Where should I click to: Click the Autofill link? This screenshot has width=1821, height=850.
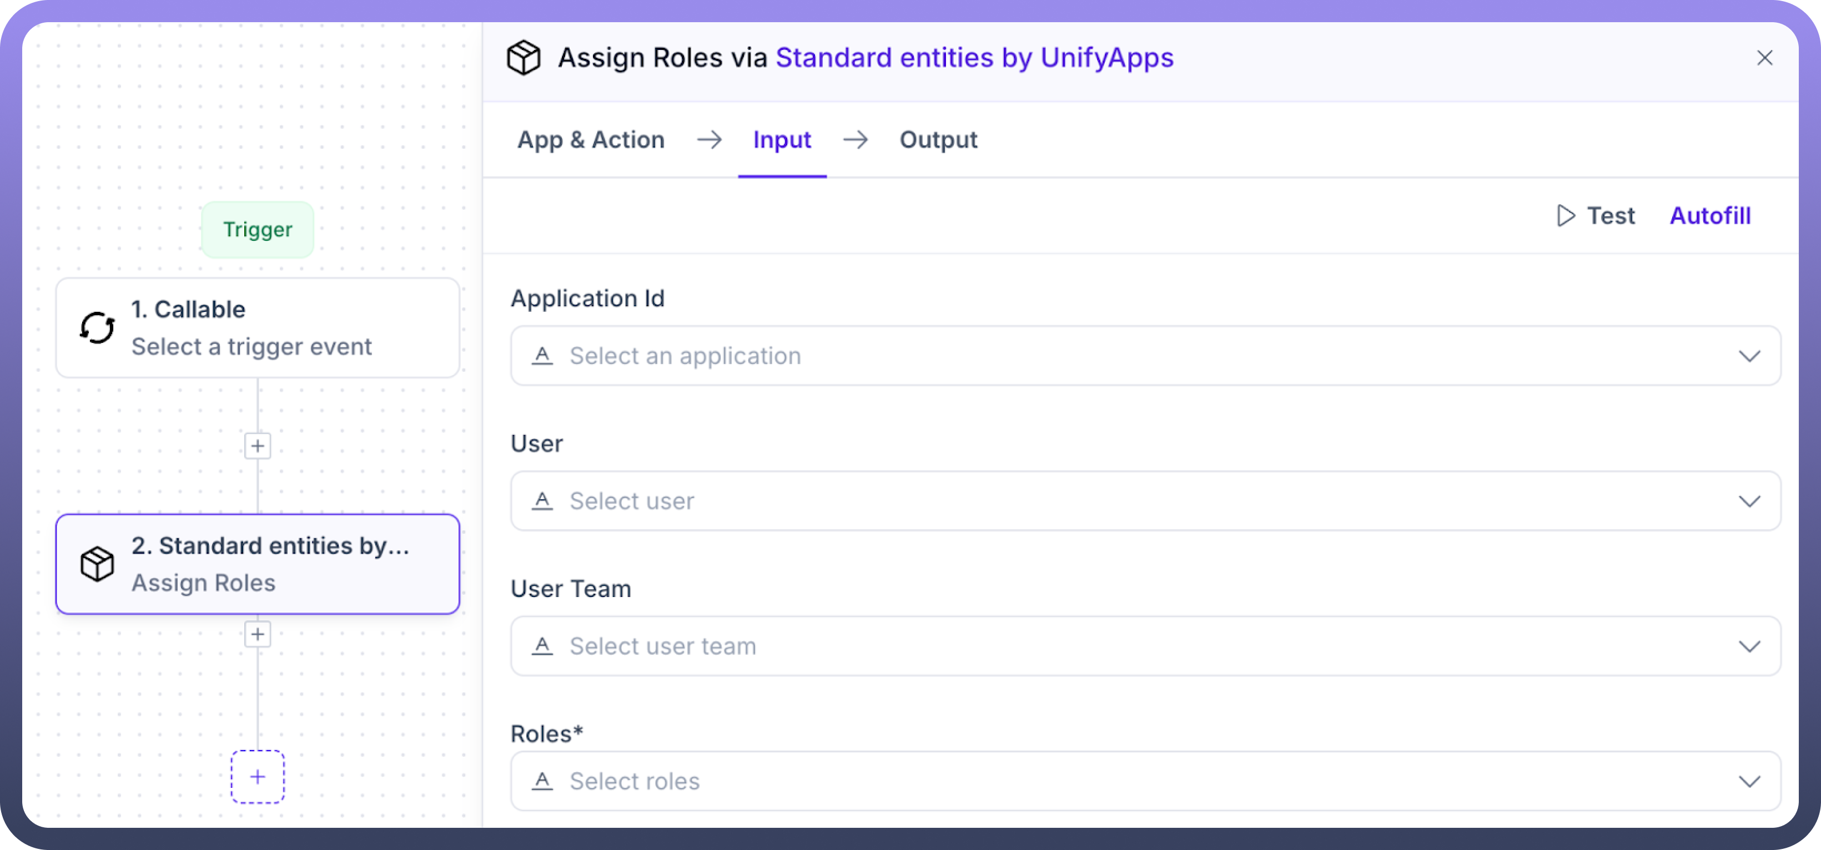pyautogui.click(x=1709, y=215)
